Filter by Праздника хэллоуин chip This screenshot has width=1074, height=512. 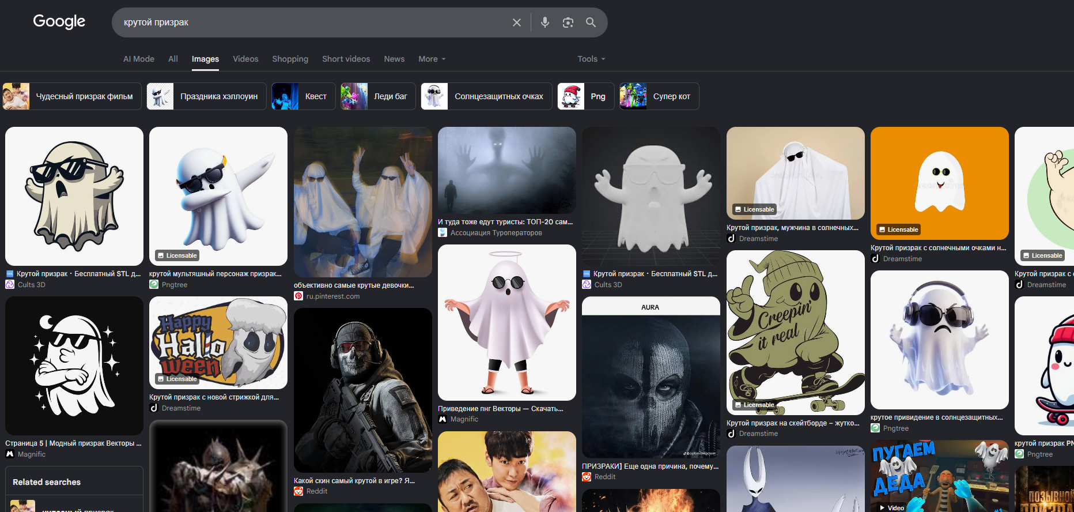[x=206, y=96]
